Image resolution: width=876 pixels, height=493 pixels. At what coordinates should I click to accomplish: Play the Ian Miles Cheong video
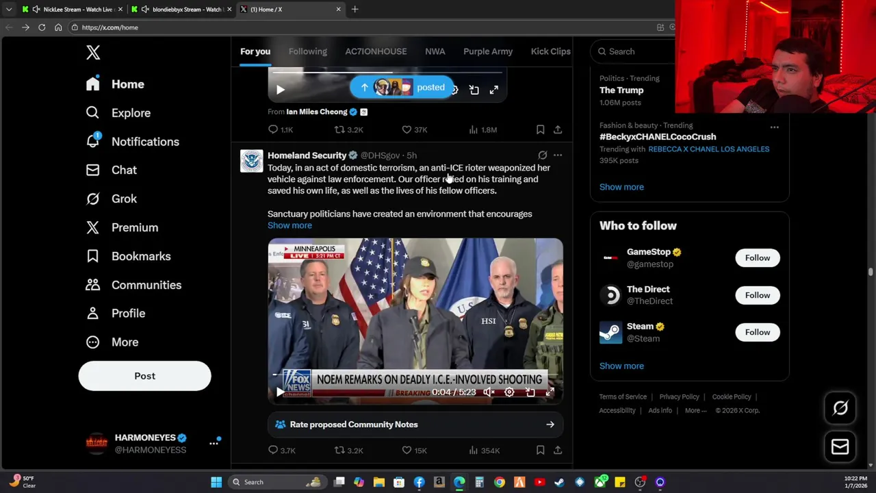point(280,90)
